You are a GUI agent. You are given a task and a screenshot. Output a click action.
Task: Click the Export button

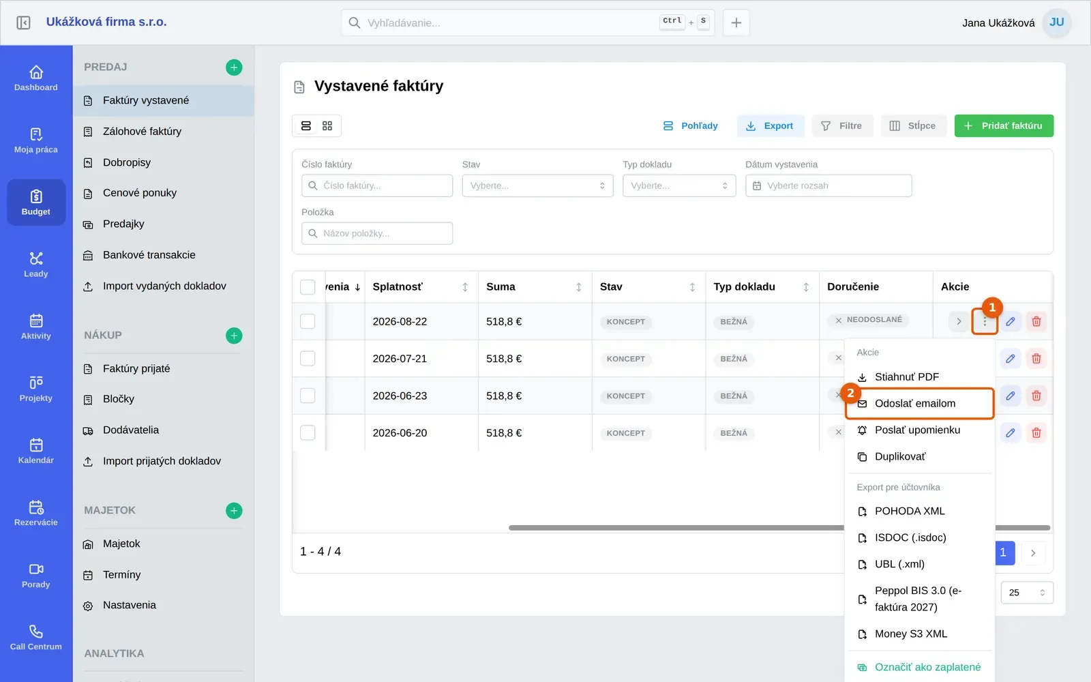coord(771,126)
